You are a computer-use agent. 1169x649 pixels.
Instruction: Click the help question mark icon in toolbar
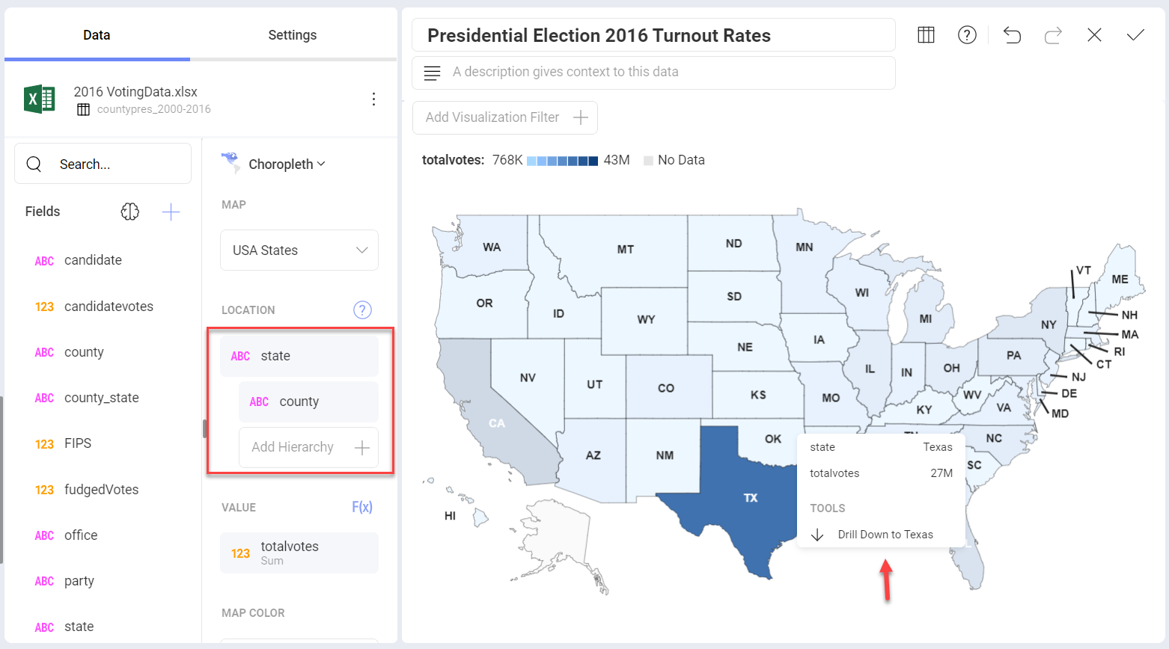(x=967, y=35)
